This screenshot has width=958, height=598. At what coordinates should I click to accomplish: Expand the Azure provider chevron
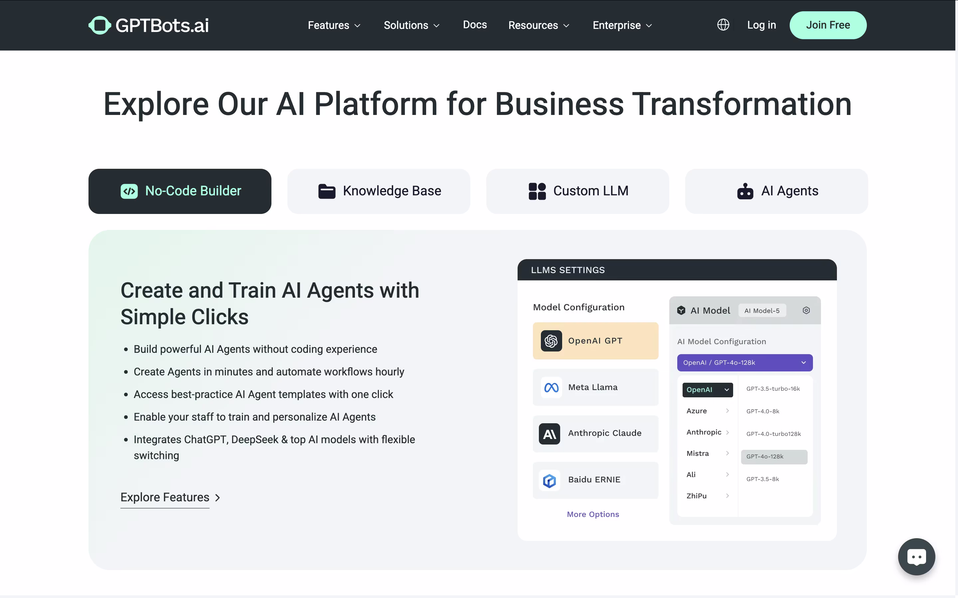tap(727, 411)
